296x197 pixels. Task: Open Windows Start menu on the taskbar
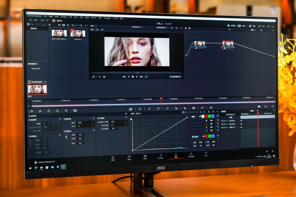pyautogui.click(x=31, y=167)
